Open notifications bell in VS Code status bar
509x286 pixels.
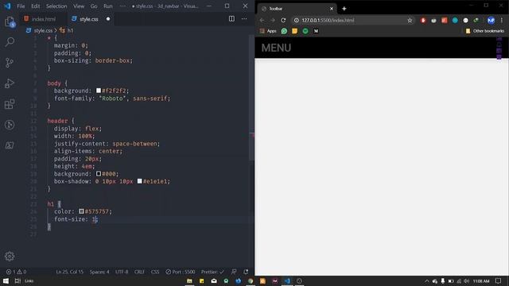[x=246, y=272]
